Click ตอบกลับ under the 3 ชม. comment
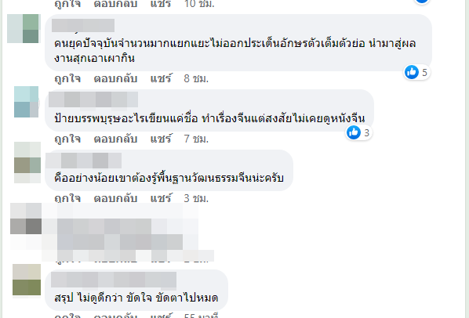Viewport: 469px width, 318px height. tap(115, 198)
